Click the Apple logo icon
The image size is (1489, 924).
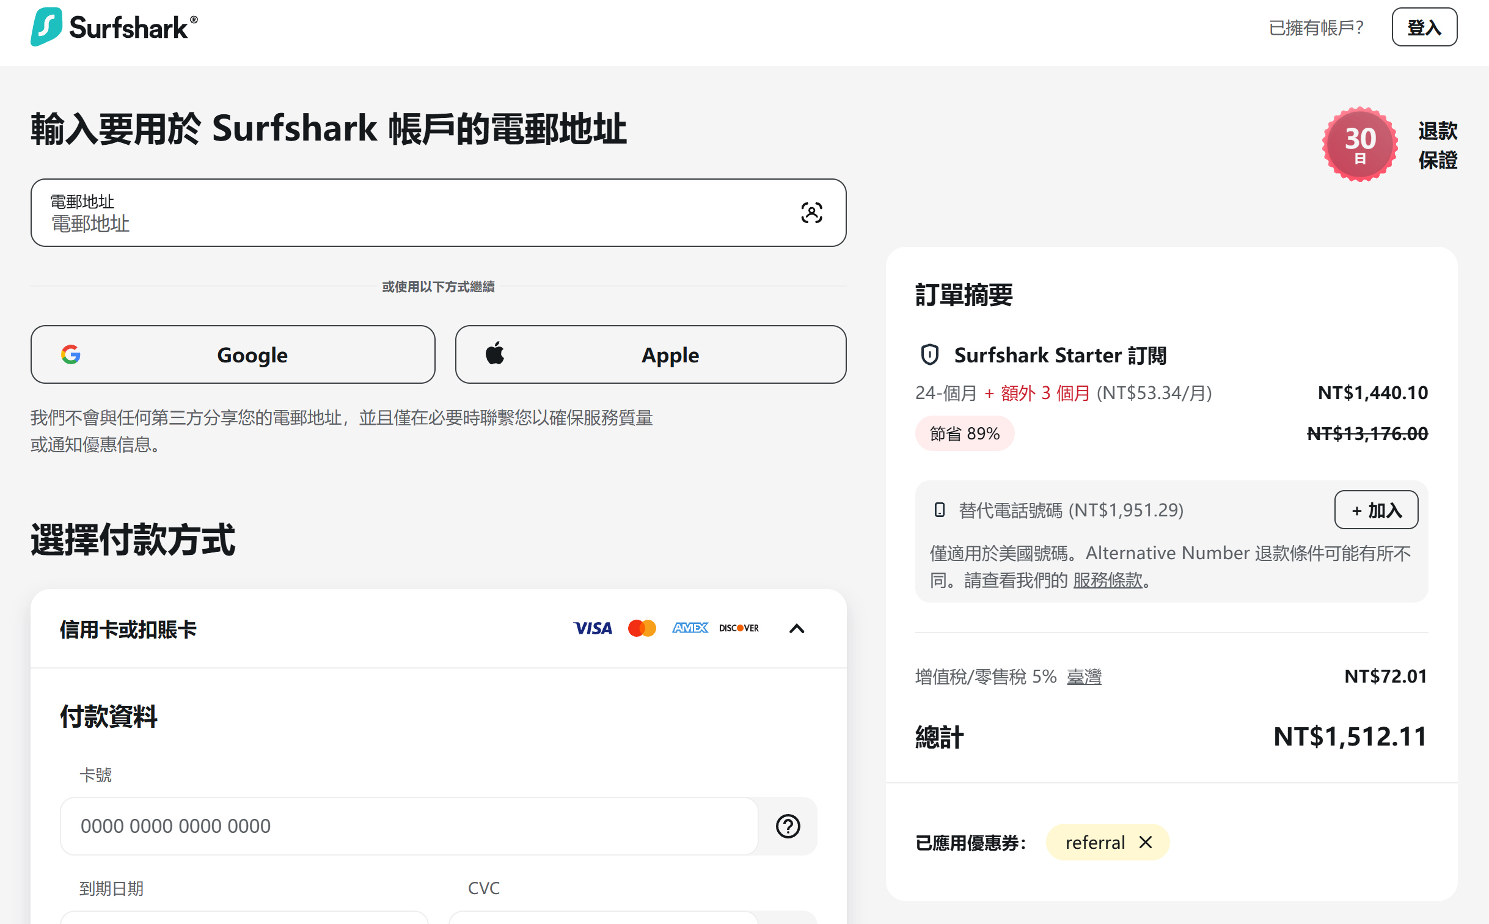pyautogui.click(x=495, y=353)
